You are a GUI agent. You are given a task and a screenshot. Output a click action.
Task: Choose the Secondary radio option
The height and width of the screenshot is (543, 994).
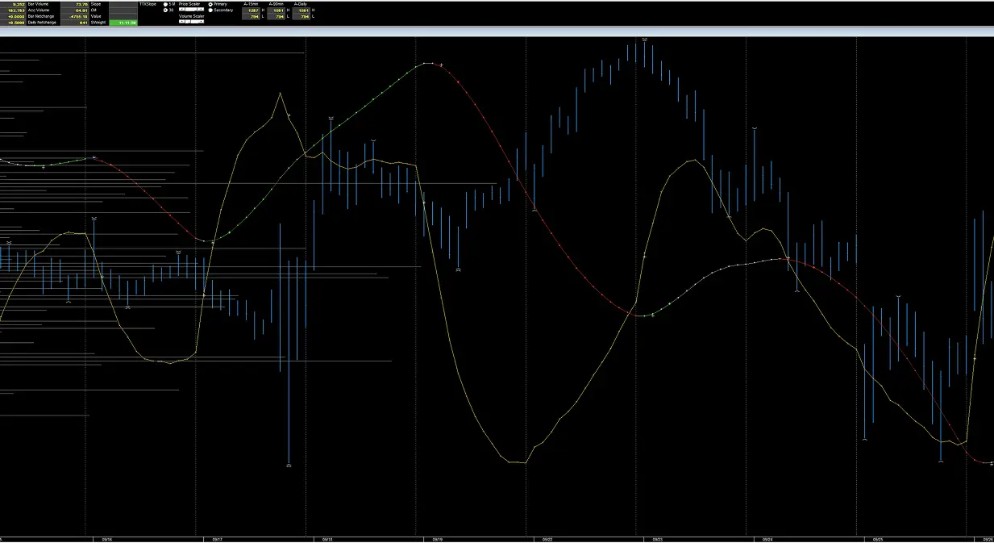click(210, 10)
